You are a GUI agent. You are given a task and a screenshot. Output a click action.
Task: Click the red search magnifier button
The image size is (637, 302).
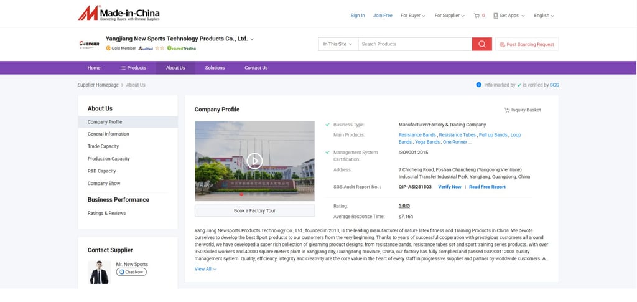(482, 44)
